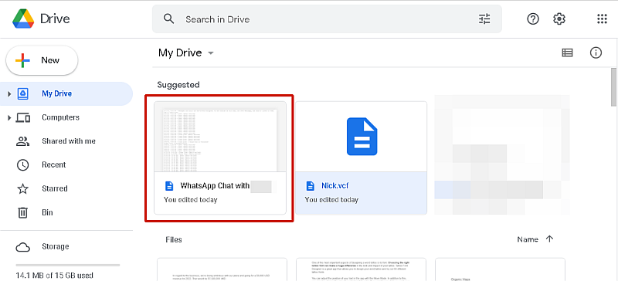Click the small doc icon beside WhatsApp Chat
The width and height of the screenshot is (618, 281).
tap(169, 185)
